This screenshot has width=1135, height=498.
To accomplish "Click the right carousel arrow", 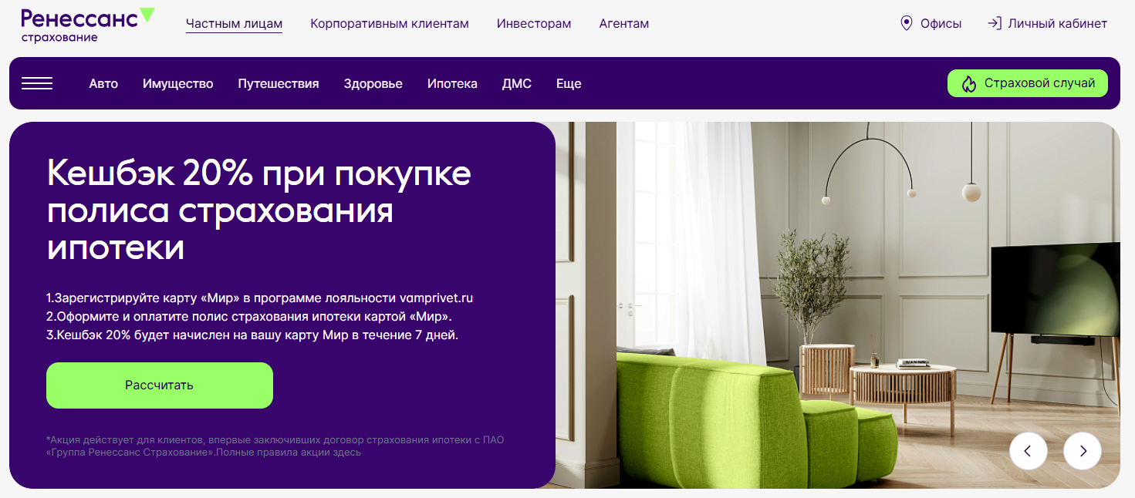I will click(1083, 451).
